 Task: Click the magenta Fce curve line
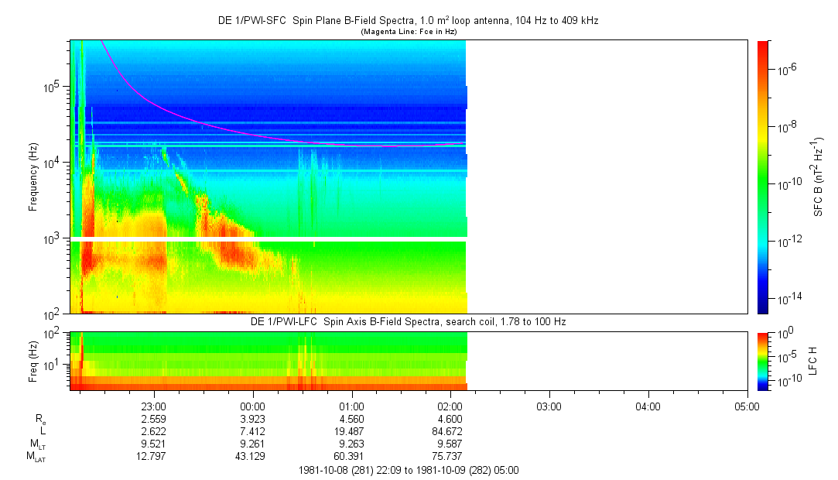pos(203,123)
